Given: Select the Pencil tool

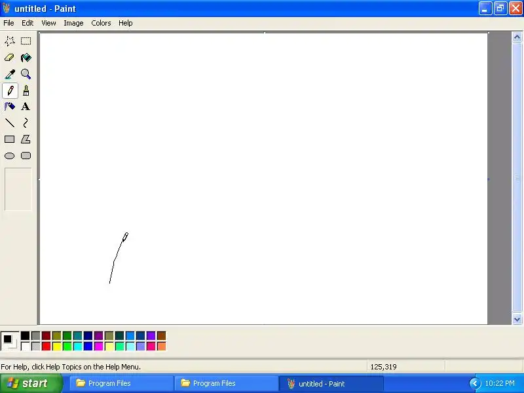Looking at the screenshot, I should tap(10, 90).
